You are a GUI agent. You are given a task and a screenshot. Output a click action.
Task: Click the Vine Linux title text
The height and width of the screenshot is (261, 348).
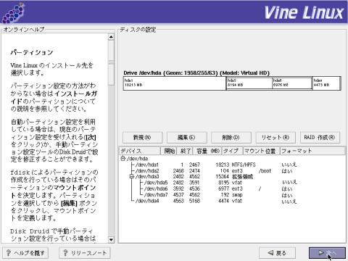(304, 12)
